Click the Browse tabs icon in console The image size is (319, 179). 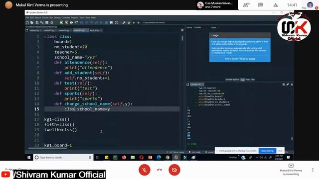(188, 84)
